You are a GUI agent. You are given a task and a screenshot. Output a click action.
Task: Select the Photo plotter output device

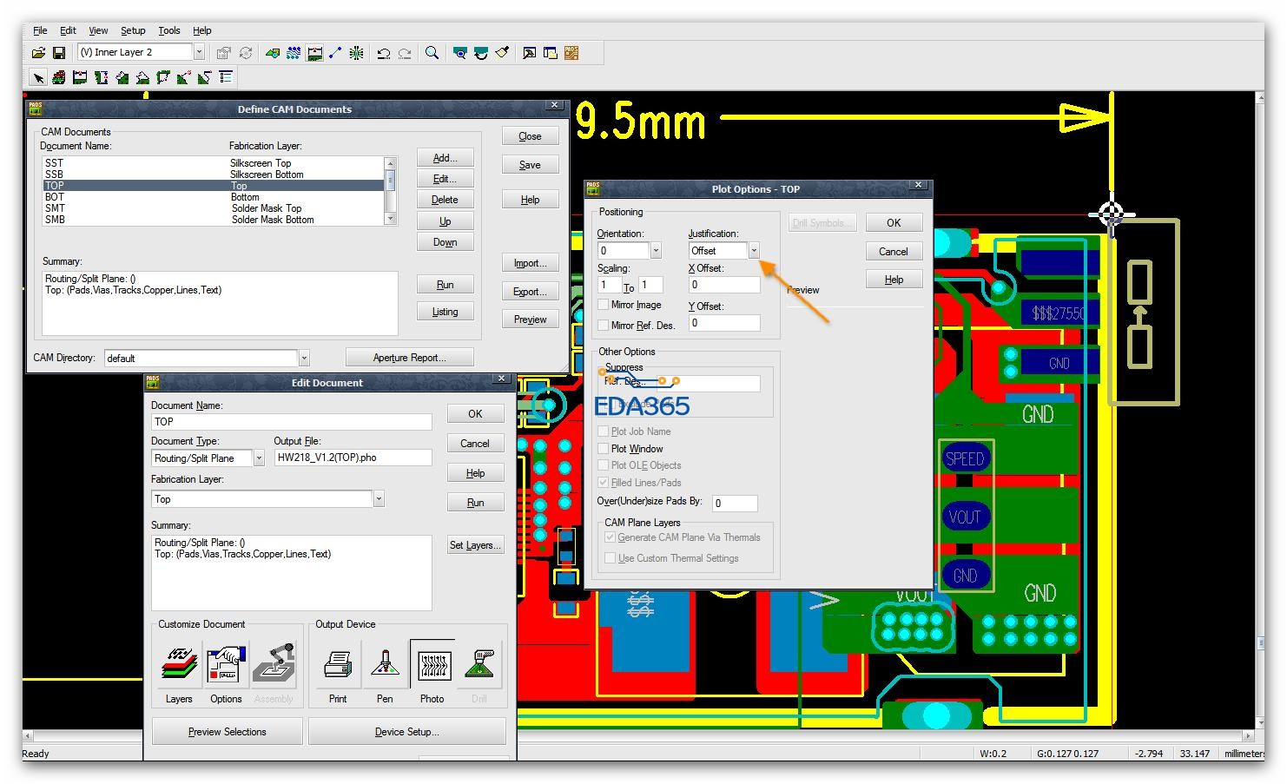[x=432, y=665]
